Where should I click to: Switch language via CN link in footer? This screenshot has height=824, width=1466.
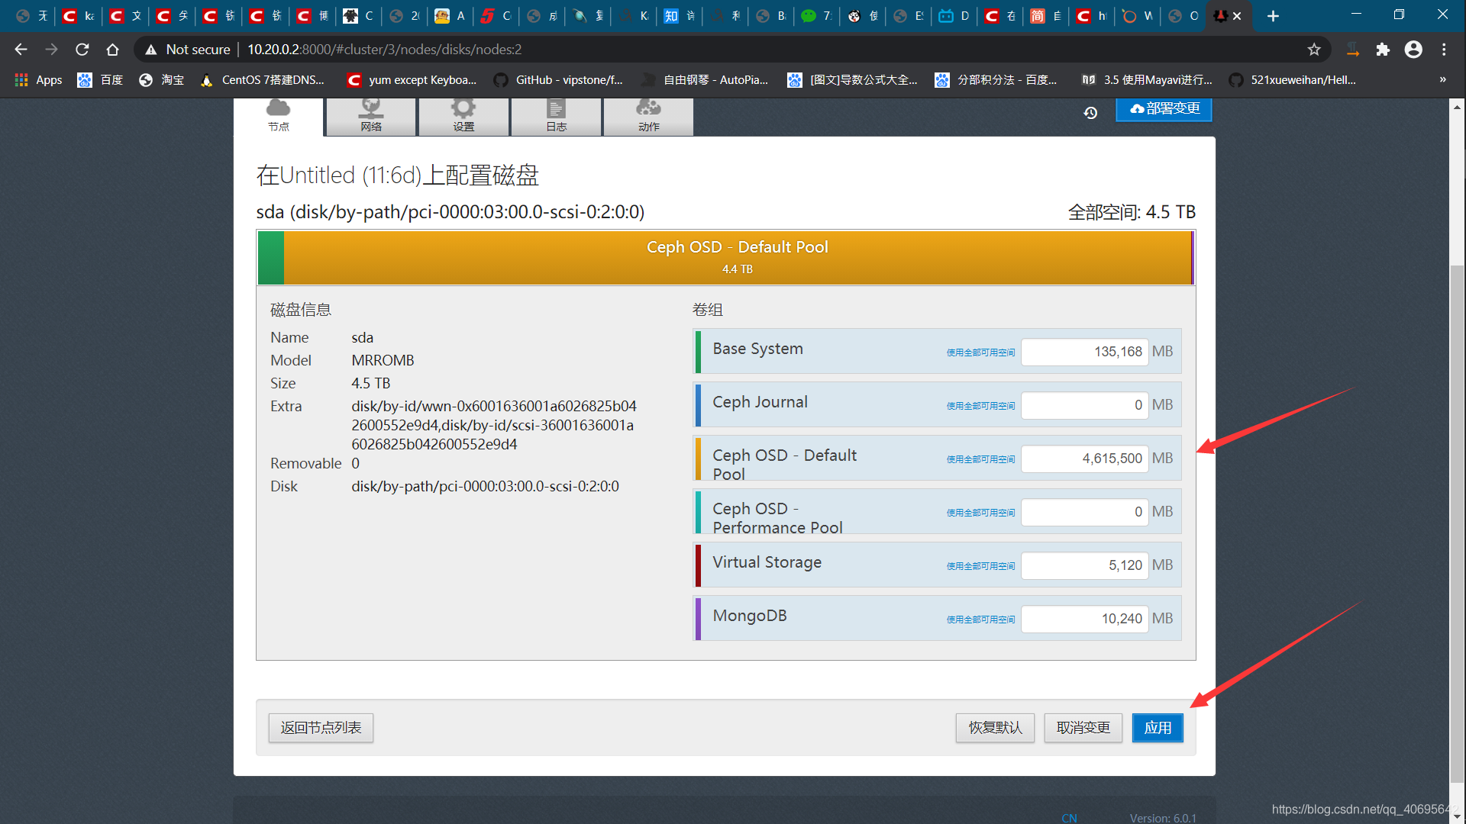1069,818
